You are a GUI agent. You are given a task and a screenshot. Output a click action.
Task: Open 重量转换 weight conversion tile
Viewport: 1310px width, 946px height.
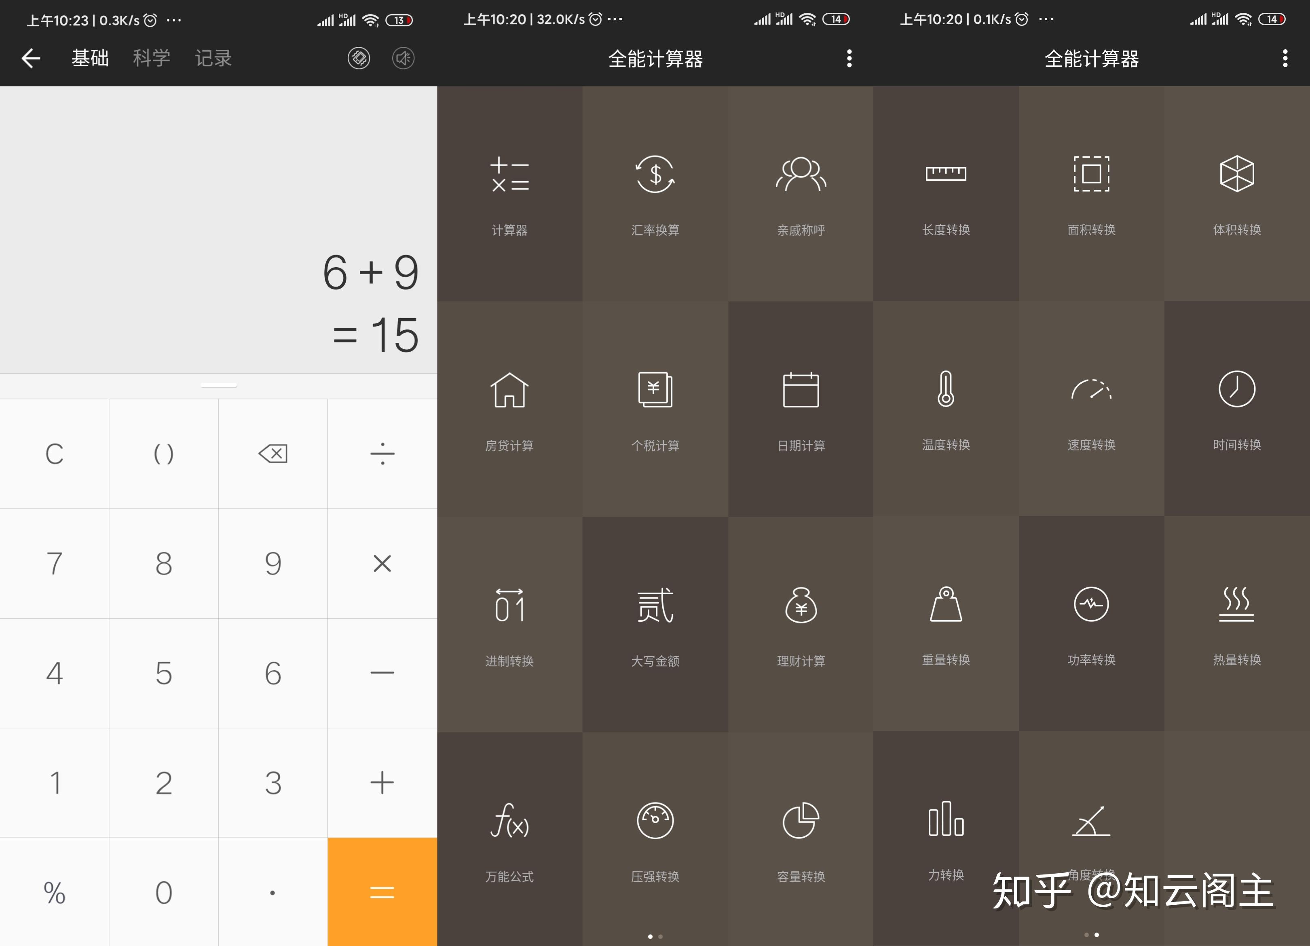tap(946, 624)
